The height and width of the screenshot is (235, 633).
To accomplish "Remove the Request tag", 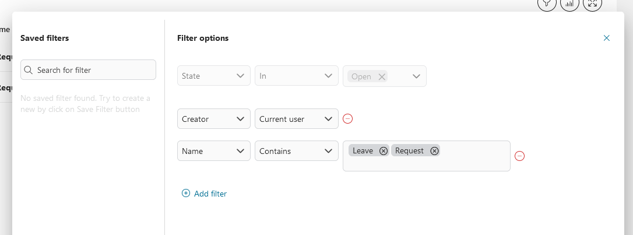I will (x=434, y=151).
